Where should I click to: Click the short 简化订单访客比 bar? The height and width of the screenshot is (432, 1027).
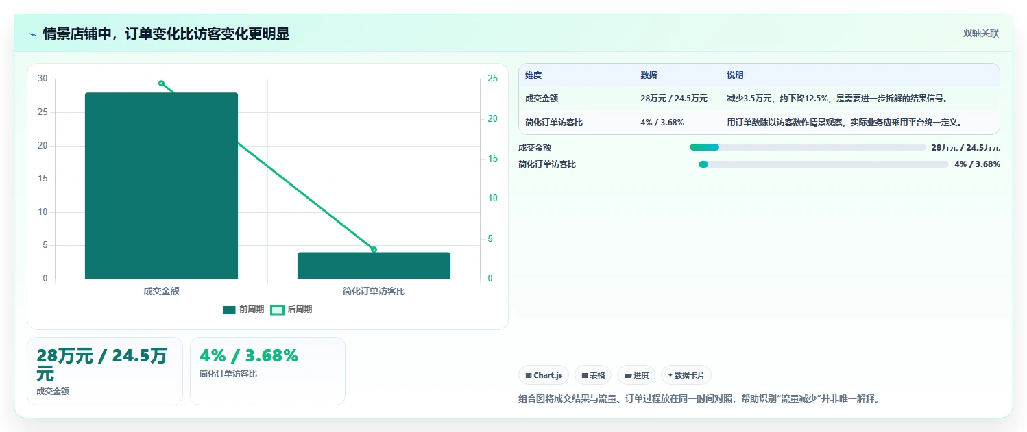[374, 266]
